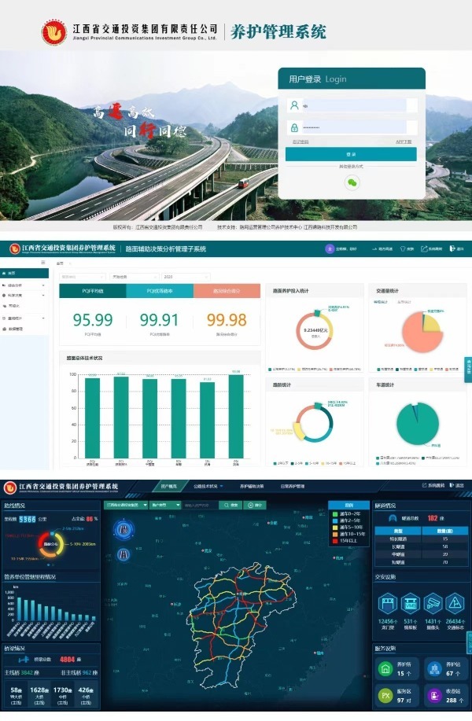
Task: Click the purple 收费站 toll station icon
Action: tap(435, 695)
